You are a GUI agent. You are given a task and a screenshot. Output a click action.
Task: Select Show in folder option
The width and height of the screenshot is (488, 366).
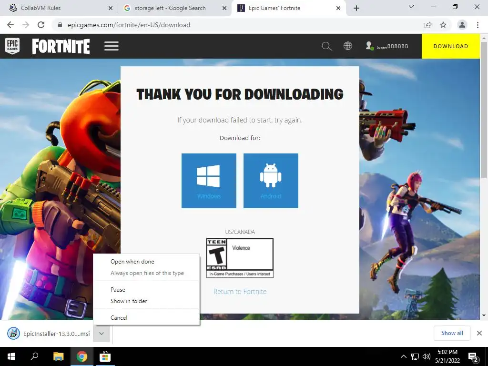[146, 301]
